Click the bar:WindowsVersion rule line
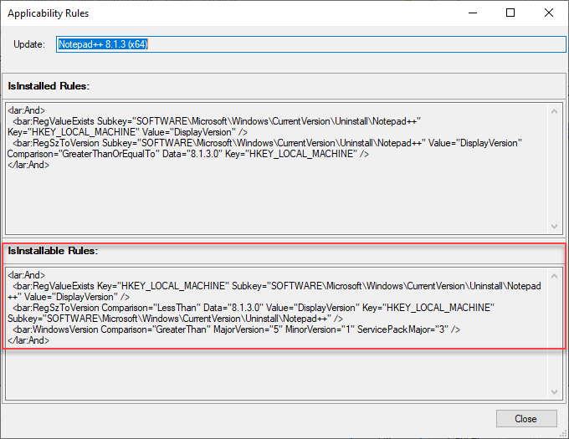Viewport: 569px width, 439px height. click(236, 329)
